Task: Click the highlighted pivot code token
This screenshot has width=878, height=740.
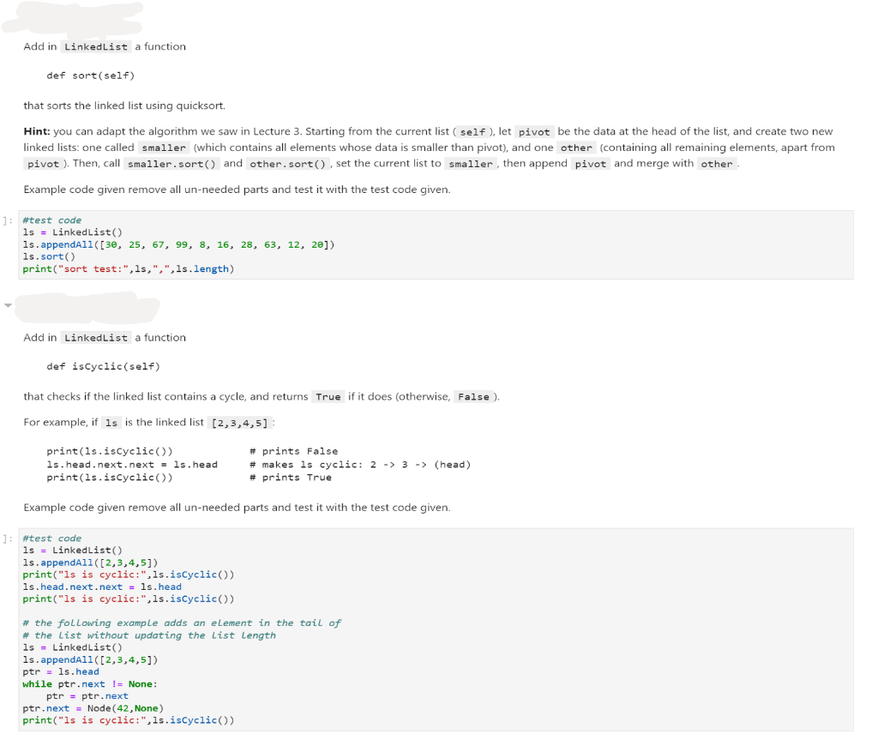Action: [534, 131]
